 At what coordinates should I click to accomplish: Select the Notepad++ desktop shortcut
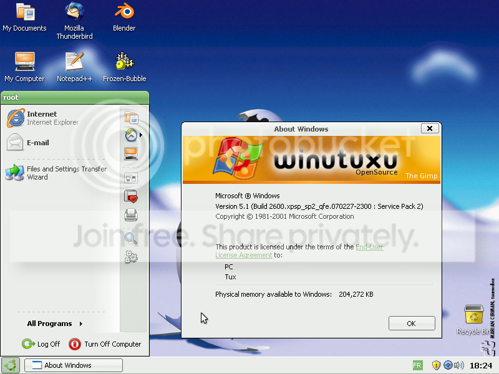74,67
